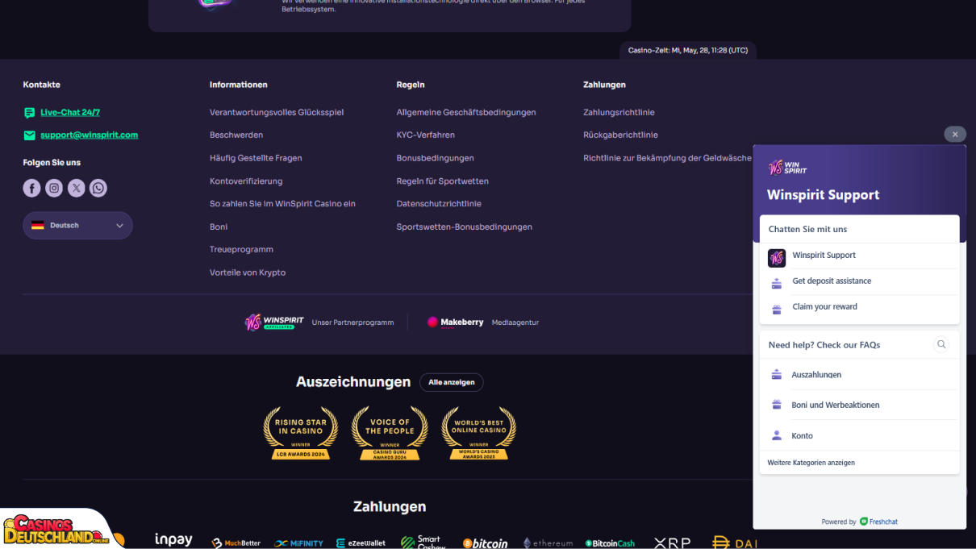Click the support@winspirit.com email link

tap(90, 135)
